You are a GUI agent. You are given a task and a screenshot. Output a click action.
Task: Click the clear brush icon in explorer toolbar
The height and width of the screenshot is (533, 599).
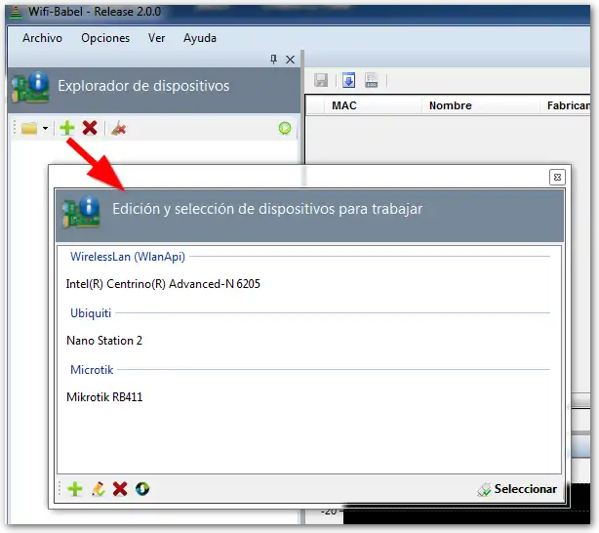click(x=118, y=129)
